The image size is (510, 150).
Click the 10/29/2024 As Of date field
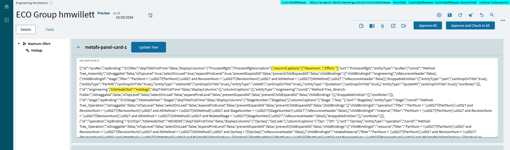(x=124, y=17)
